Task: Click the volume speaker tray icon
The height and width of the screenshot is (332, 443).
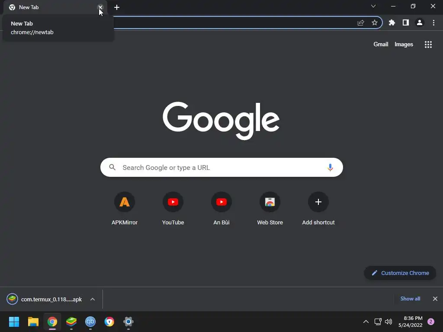Action: (388, 322)
